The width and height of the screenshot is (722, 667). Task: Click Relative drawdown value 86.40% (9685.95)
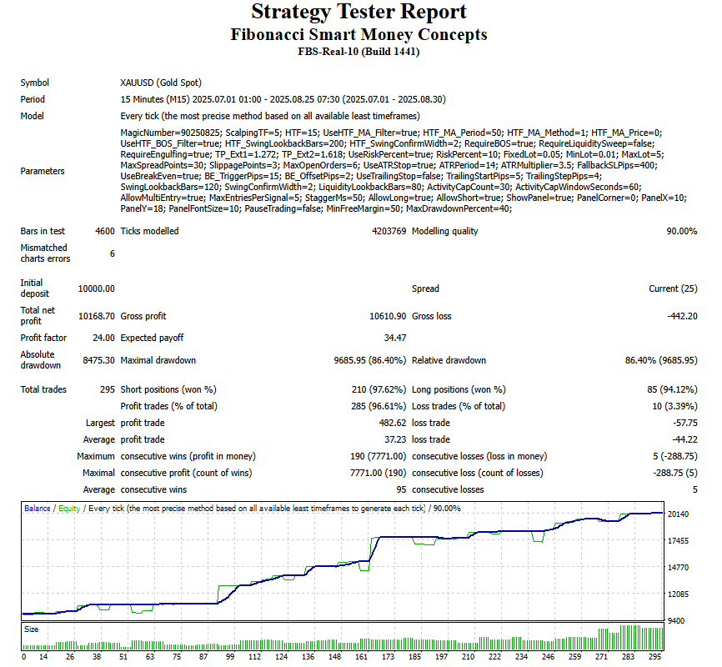click(661, 360)
